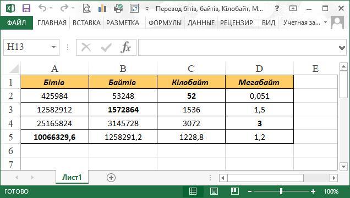Click the ГОТОВО status indicator
Image resolution: width=350 pixels, height=198 pixels.
point(17,191)
